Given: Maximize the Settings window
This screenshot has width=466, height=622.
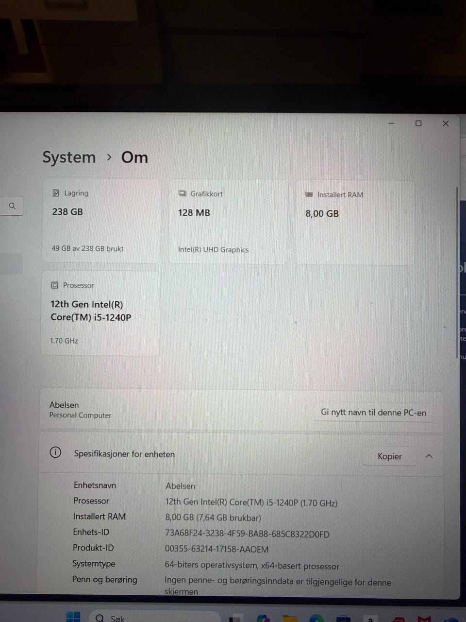Looking at the screenshot, I should [418, 123].
